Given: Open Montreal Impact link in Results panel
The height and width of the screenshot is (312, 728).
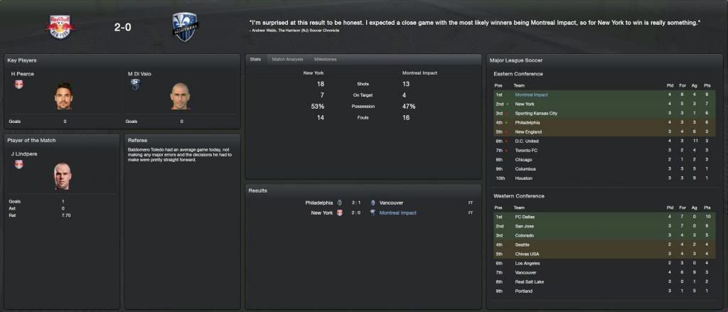Looking at the screenshot, I should tap(398, 213).
